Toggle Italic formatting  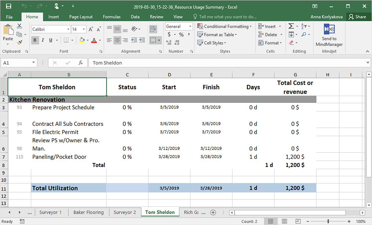coord(43,40)
